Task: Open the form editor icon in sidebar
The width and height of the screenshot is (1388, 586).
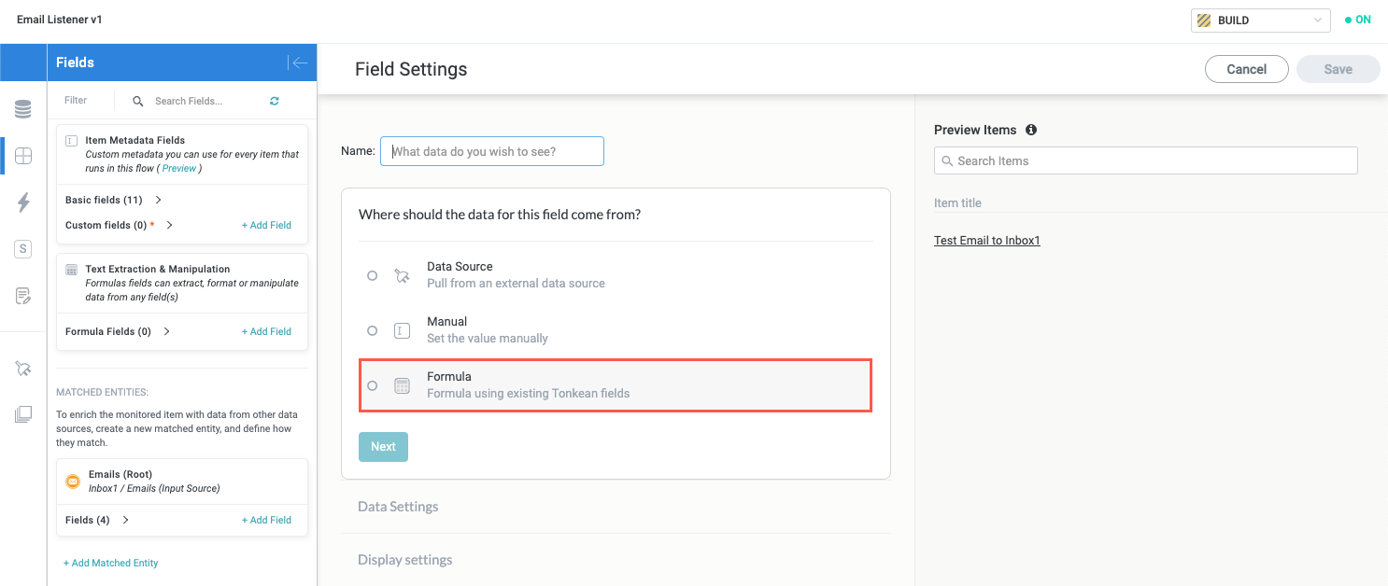Action: [x=23, y=296]
